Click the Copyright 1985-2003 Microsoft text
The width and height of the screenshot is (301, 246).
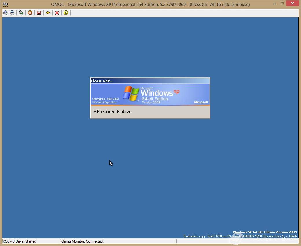[106, 100]
